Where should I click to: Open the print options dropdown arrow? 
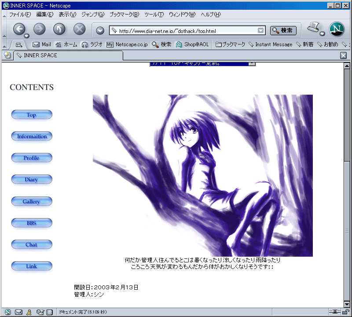click(x=322, y=34)
